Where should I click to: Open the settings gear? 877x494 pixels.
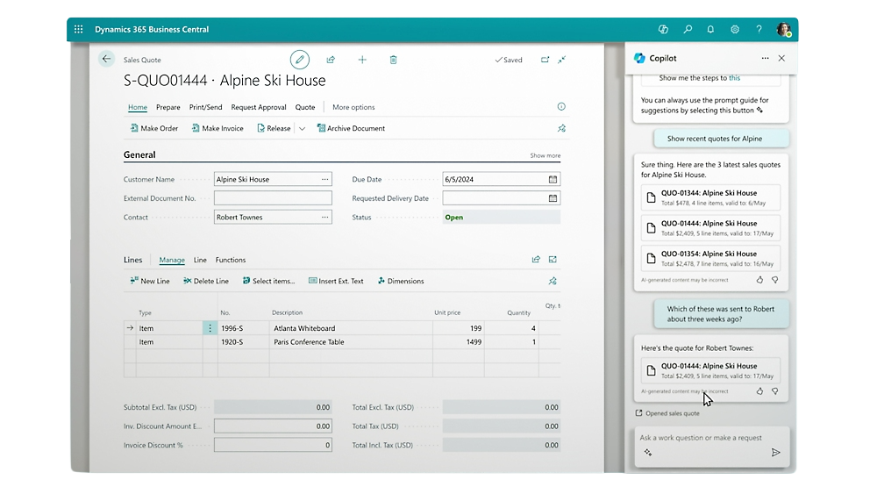point(735,29)
